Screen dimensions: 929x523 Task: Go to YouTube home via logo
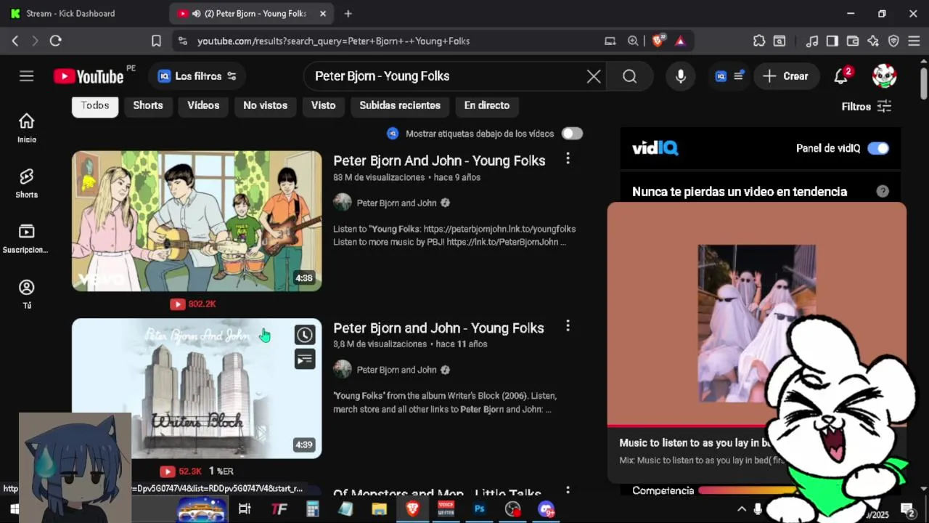pos(89,76)
